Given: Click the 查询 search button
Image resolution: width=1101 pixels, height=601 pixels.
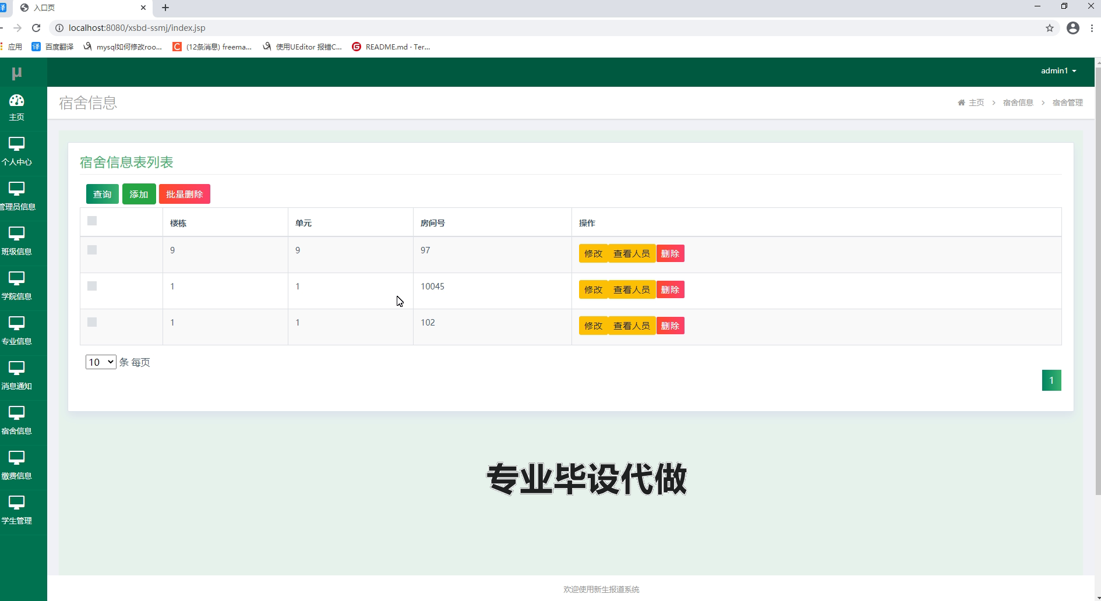Looking at the screenshot, I should coord(103,195).
